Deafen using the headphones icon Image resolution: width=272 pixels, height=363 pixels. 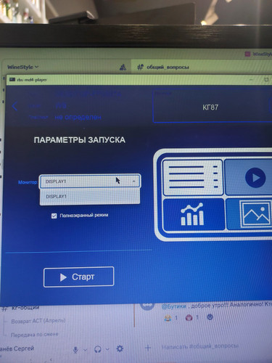click(x=98, y=349)
